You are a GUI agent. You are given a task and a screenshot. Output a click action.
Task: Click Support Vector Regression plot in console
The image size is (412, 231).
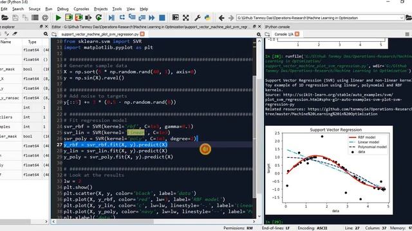(x=329, y=170)
